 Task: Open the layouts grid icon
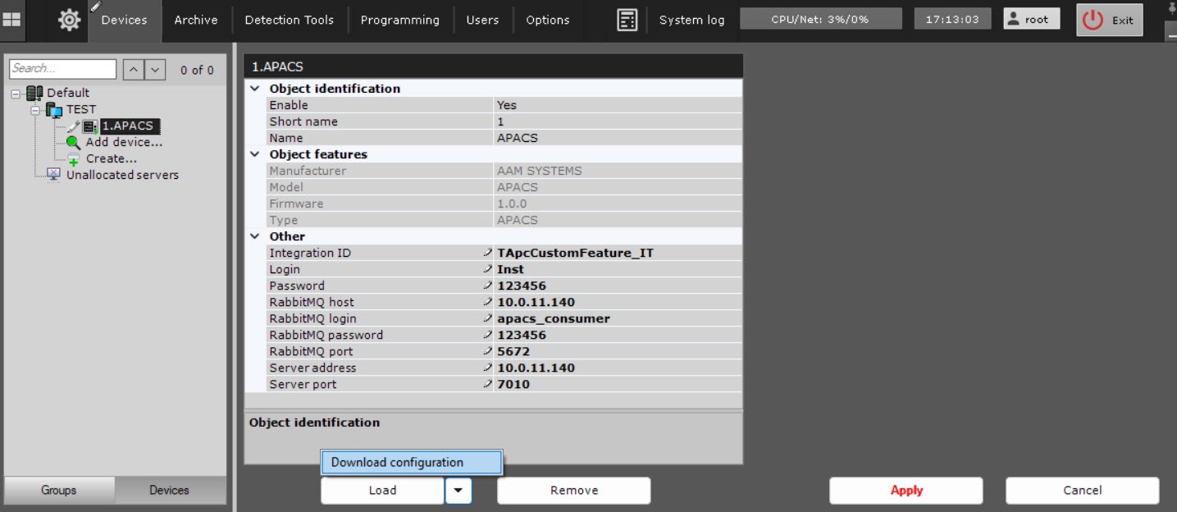pos(12,20)
